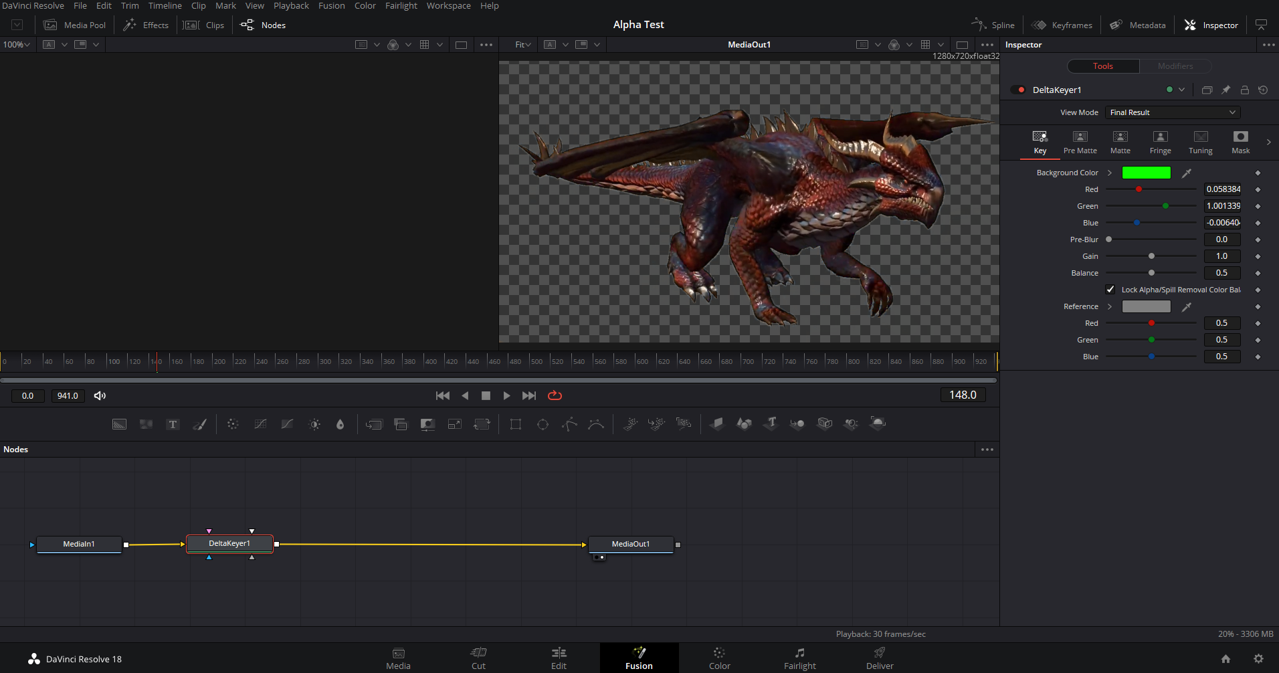Toggle keyframe diamond for Balance
Image resolution: width=1279 pixels, height=673 pixels.
click(x=1258, y=273)
